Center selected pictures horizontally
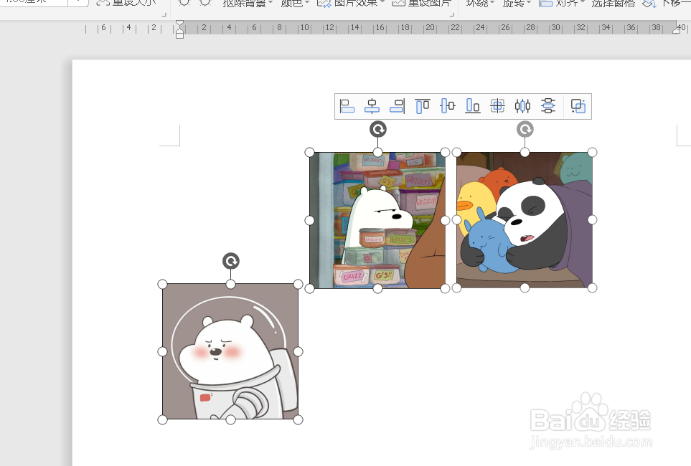 [x=372, y=106]
